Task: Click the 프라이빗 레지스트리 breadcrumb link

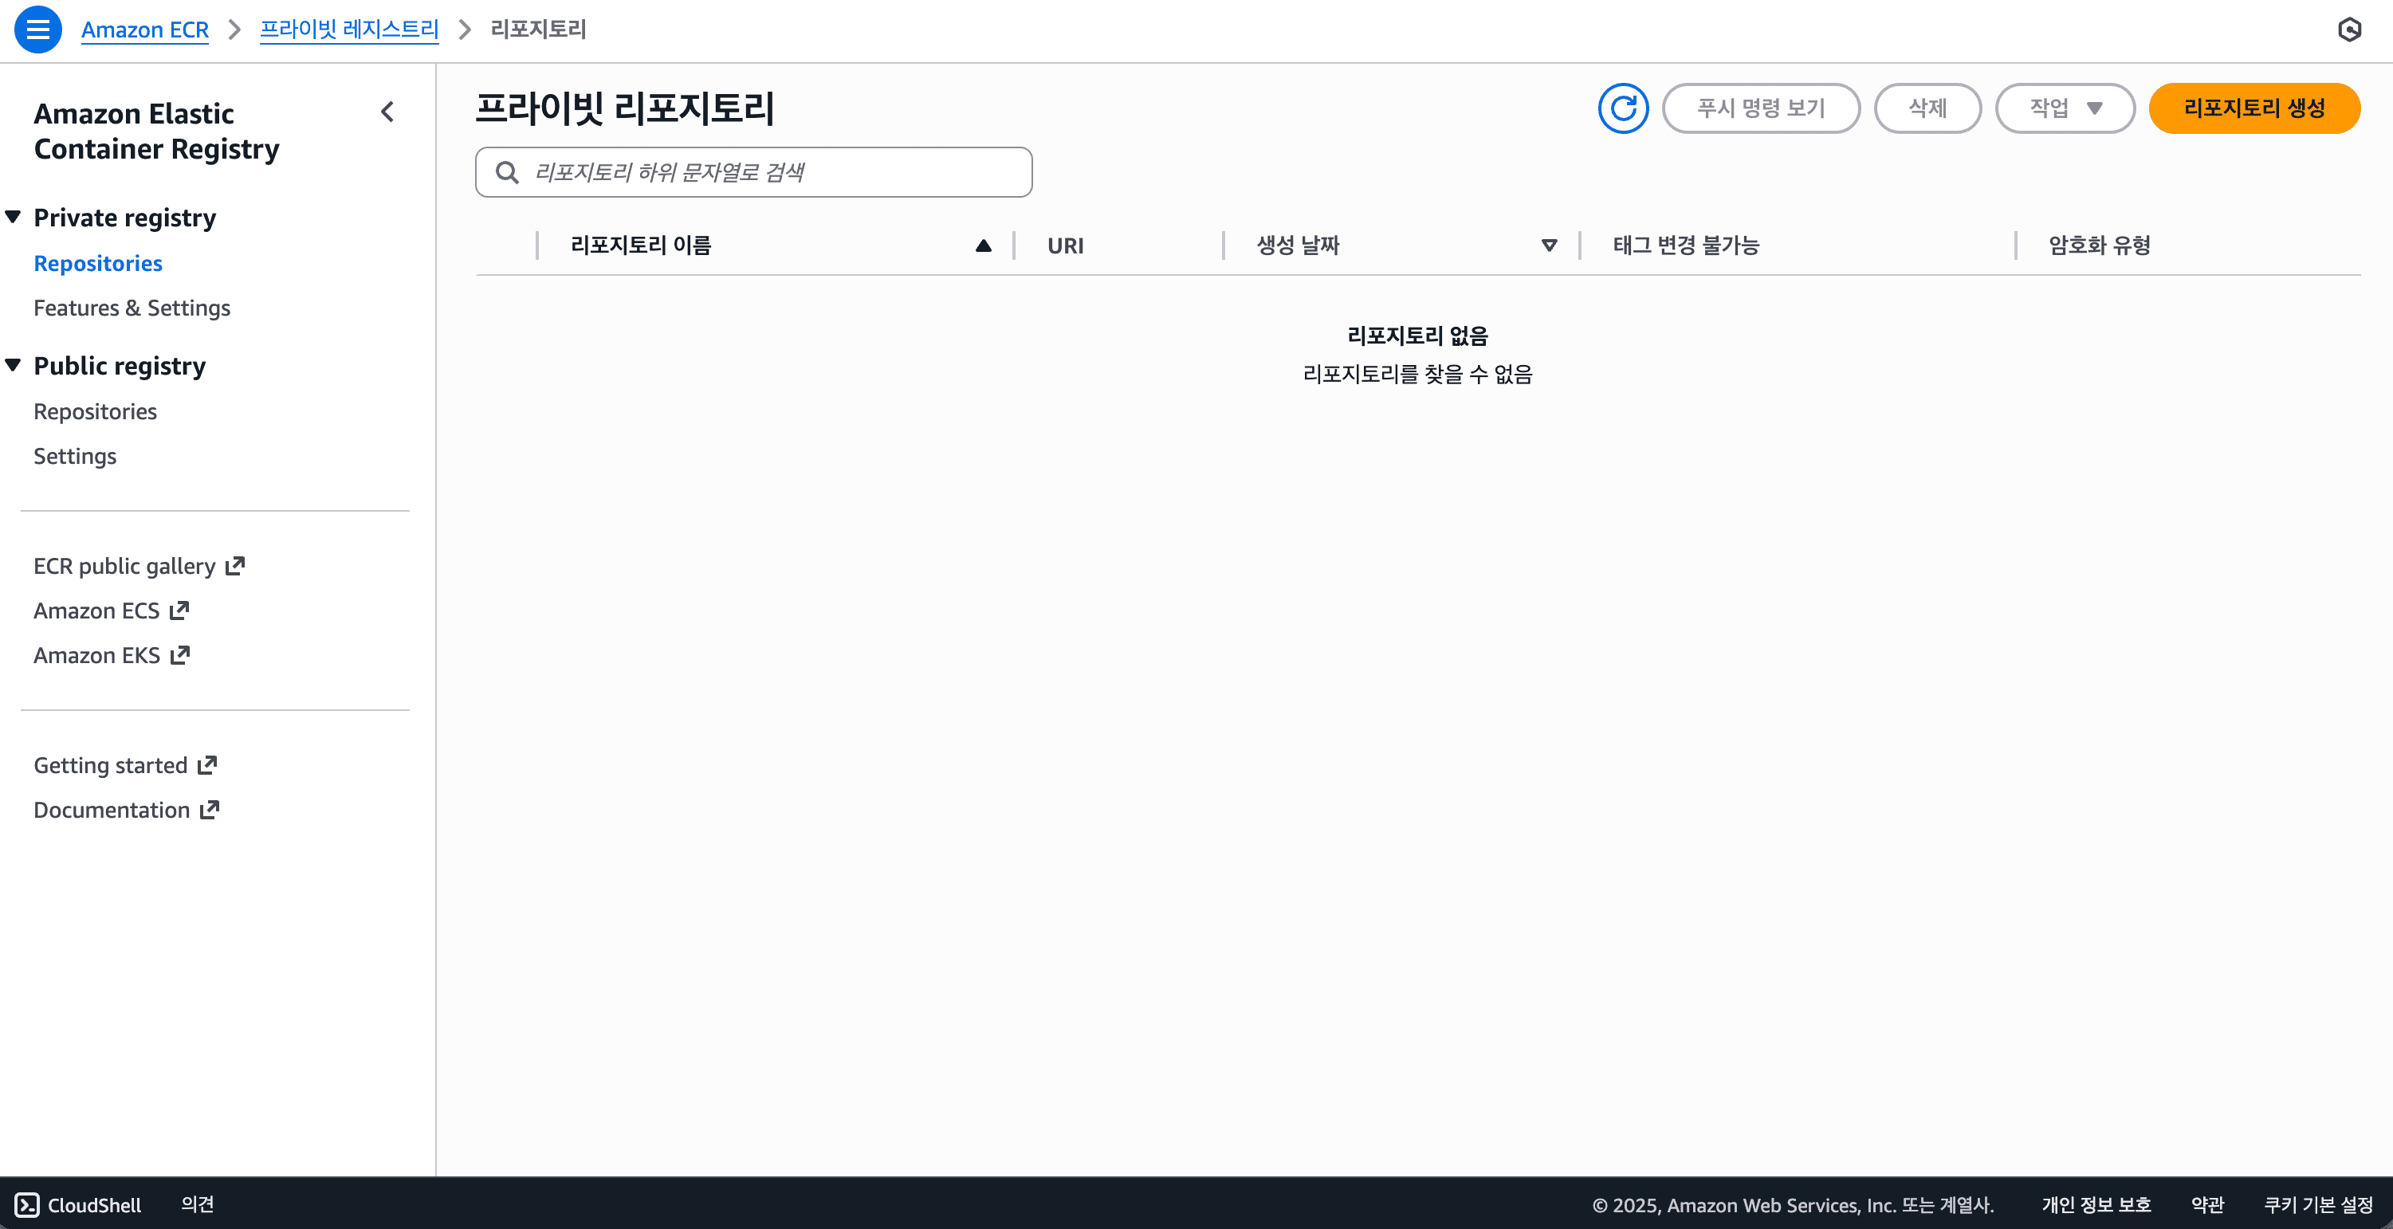Action: coord(348,29)
